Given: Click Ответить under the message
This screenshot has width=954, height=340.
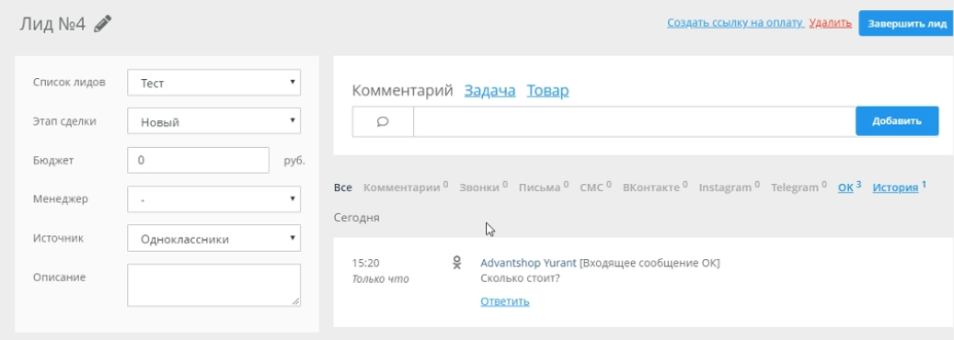Looking at the screenshot, I should point(505,301).
